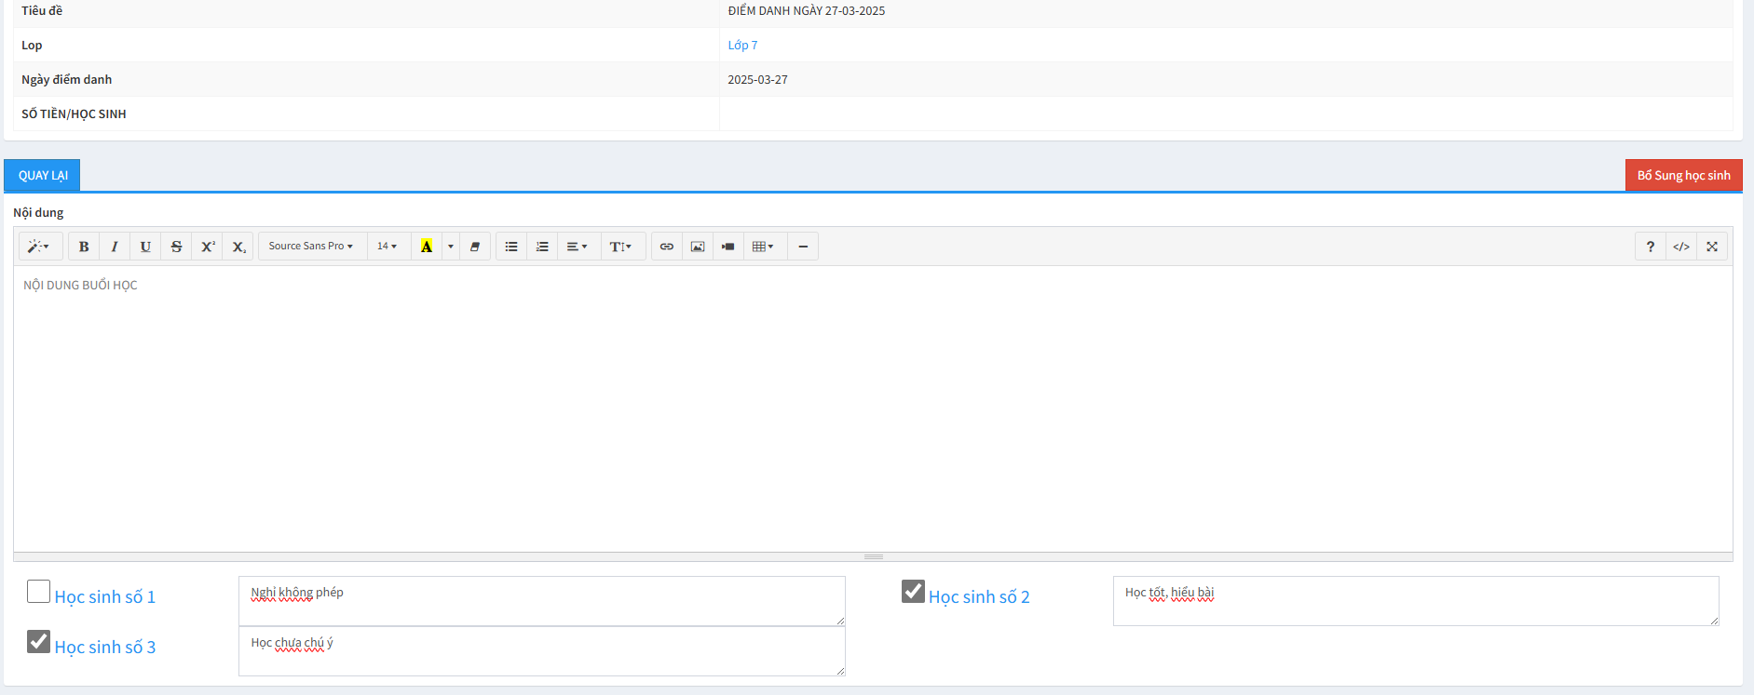Open the paragraph alignment menu
Screen dimensions: 1754x695
[577, 247]
